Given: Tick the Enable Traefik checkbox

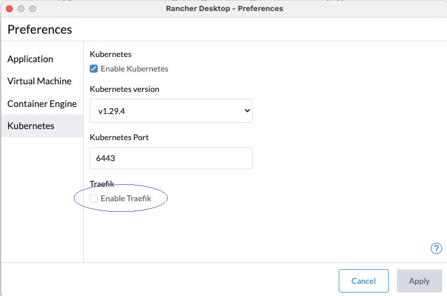Looking at the screenshot, I should pos(94,198).
